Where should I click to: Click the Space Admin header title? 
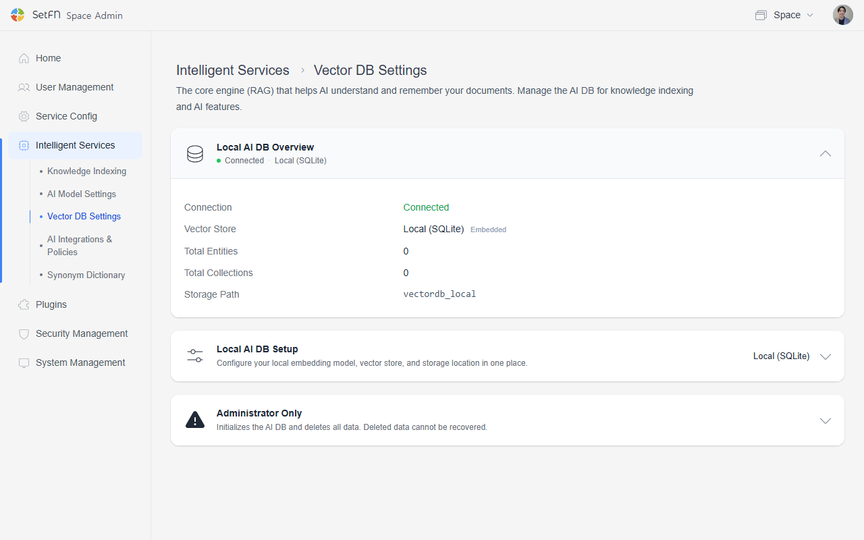tap(94, 16)
